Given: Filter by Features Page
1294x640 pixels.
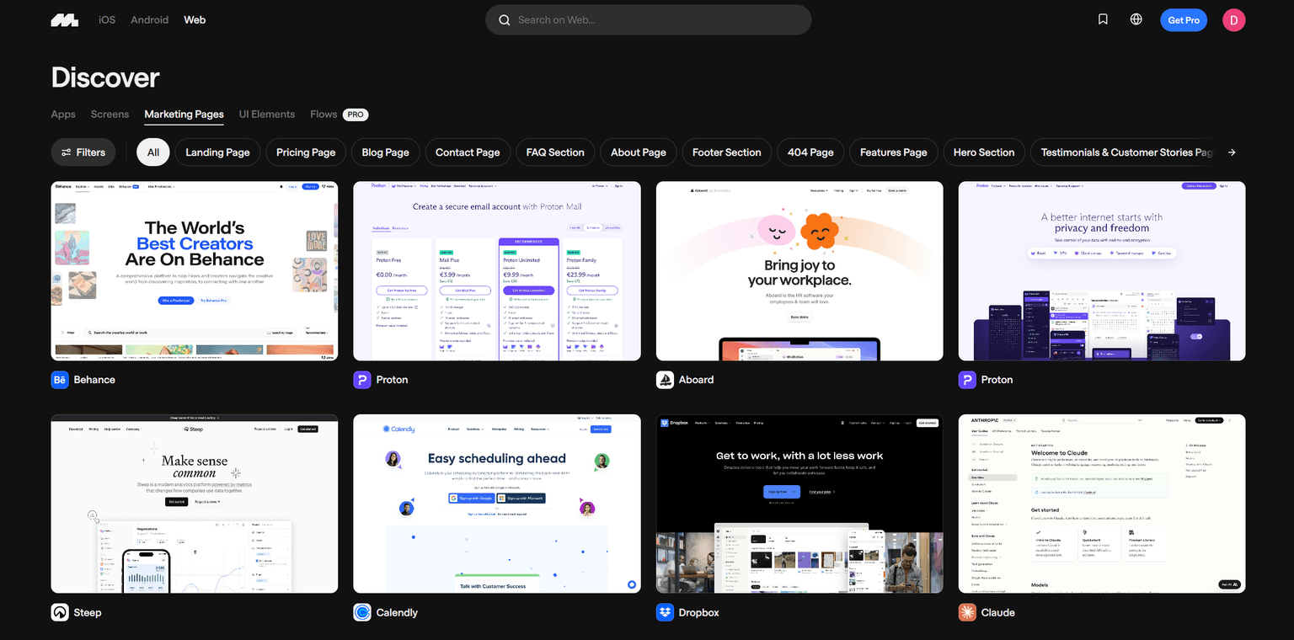Looking at the screenshot, I should [x=894, y=152].
